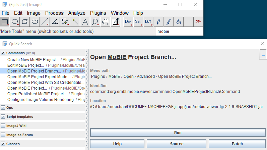Screen dimensions: 267x150
Task: Open the Help menu
Action: point(138,13)
